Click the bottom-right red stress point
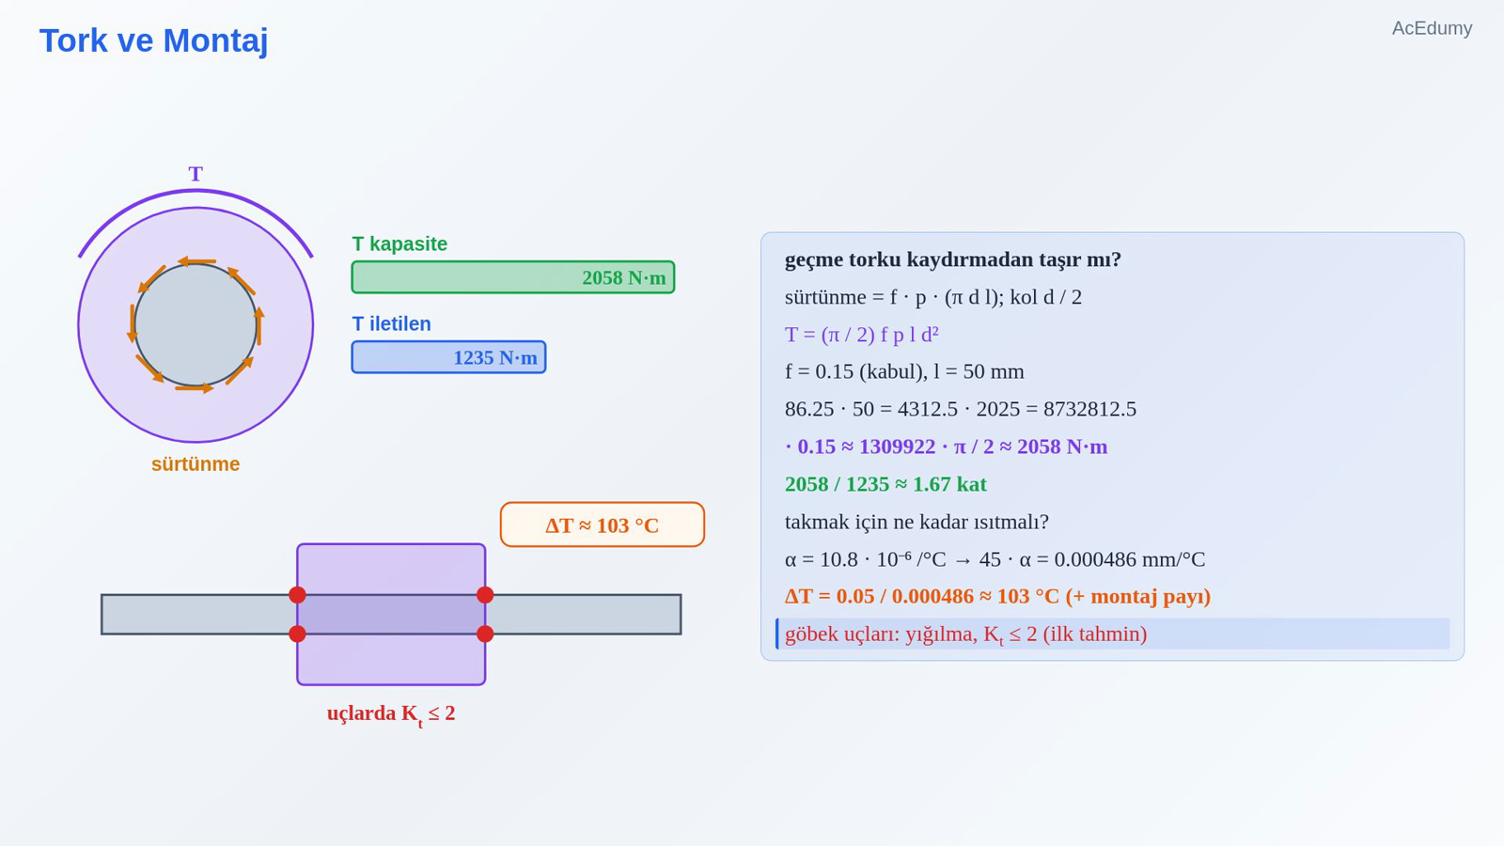 click(485, 634)
